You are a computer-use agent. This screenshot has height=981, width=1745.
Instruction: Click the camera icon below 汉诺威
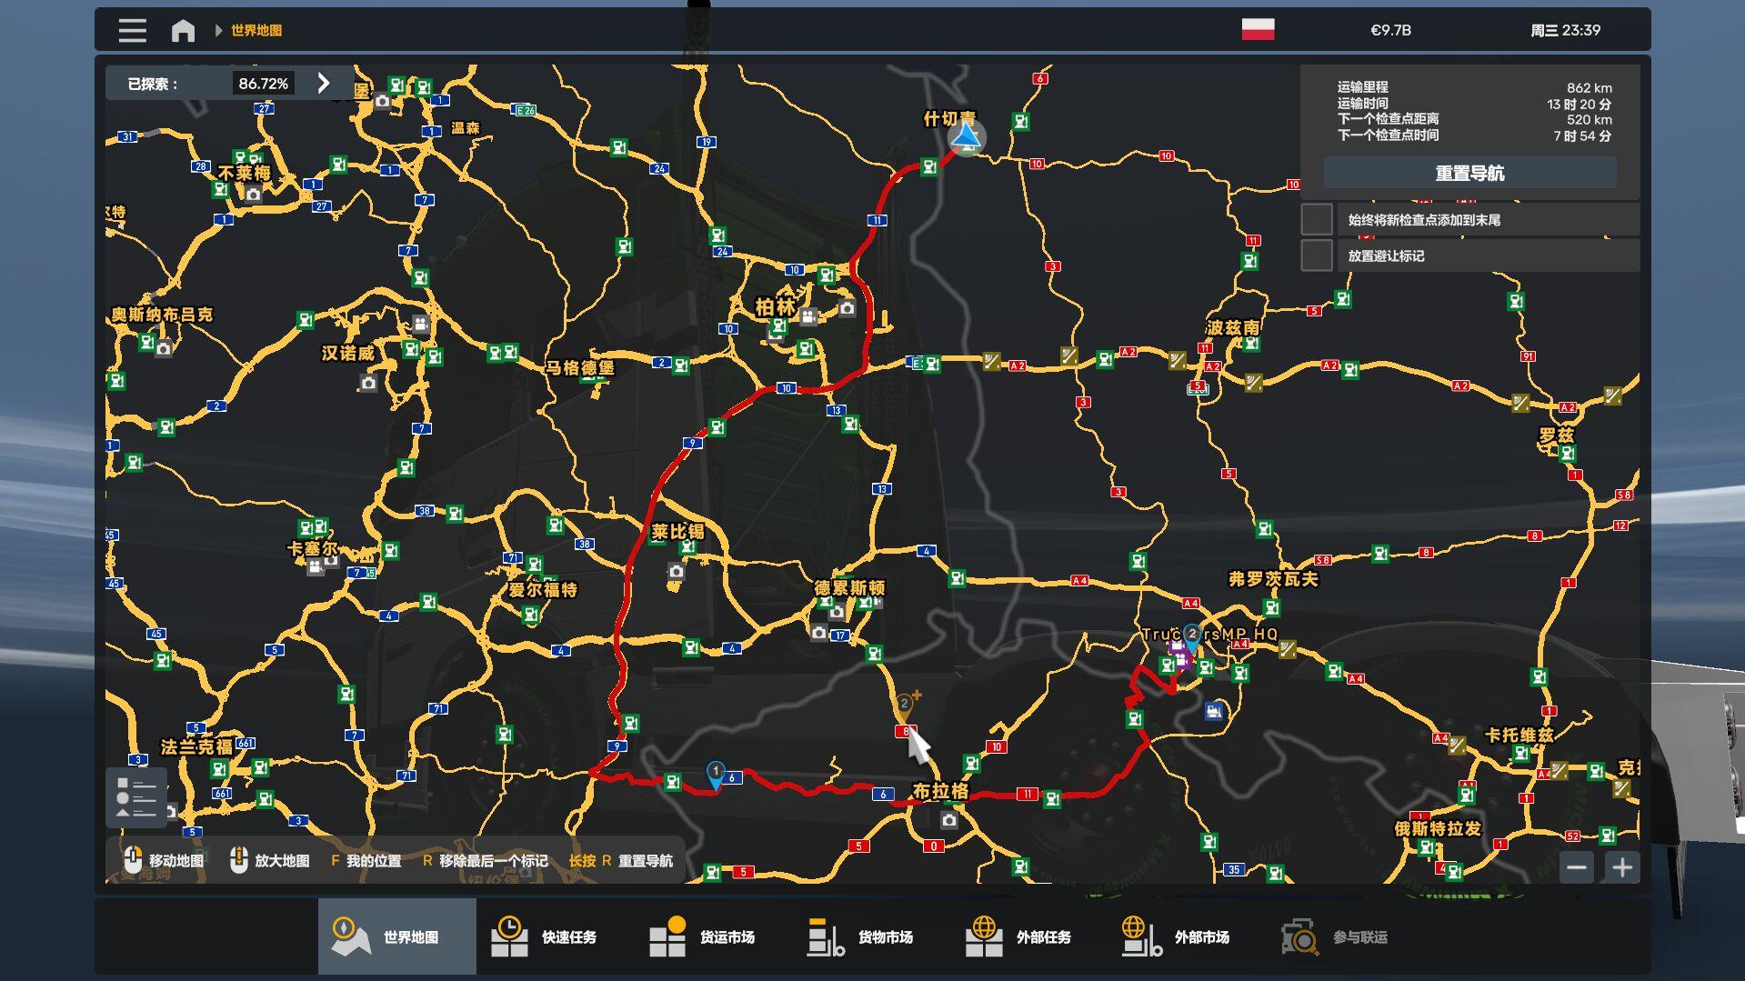point(368,384)
